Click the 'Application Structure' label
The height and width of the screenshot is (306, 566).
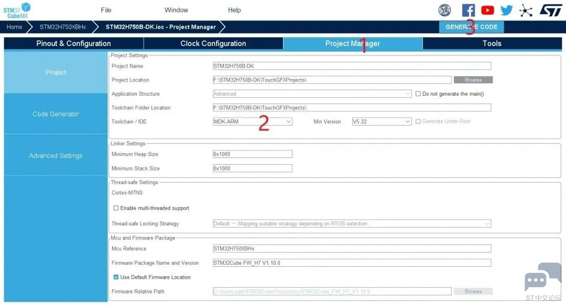[x=135, y=94]
